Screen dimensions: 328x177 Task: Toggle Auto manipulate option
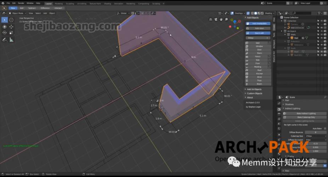258,24
